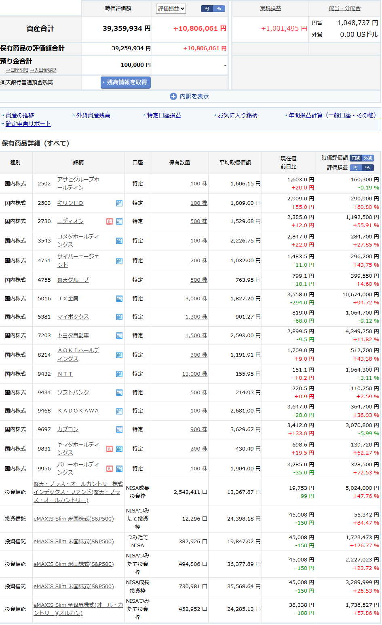Image resolution: width=382 pixels, height=625 pixels.
Task: Open the トヨタ自動車 stock link
Action: 73,336
